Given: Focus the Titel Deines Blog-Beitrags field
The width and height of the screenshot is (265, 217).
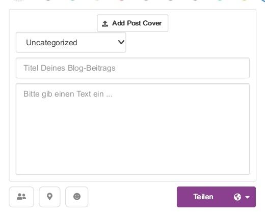Looking at the screenshot, I should pos(132,68).
